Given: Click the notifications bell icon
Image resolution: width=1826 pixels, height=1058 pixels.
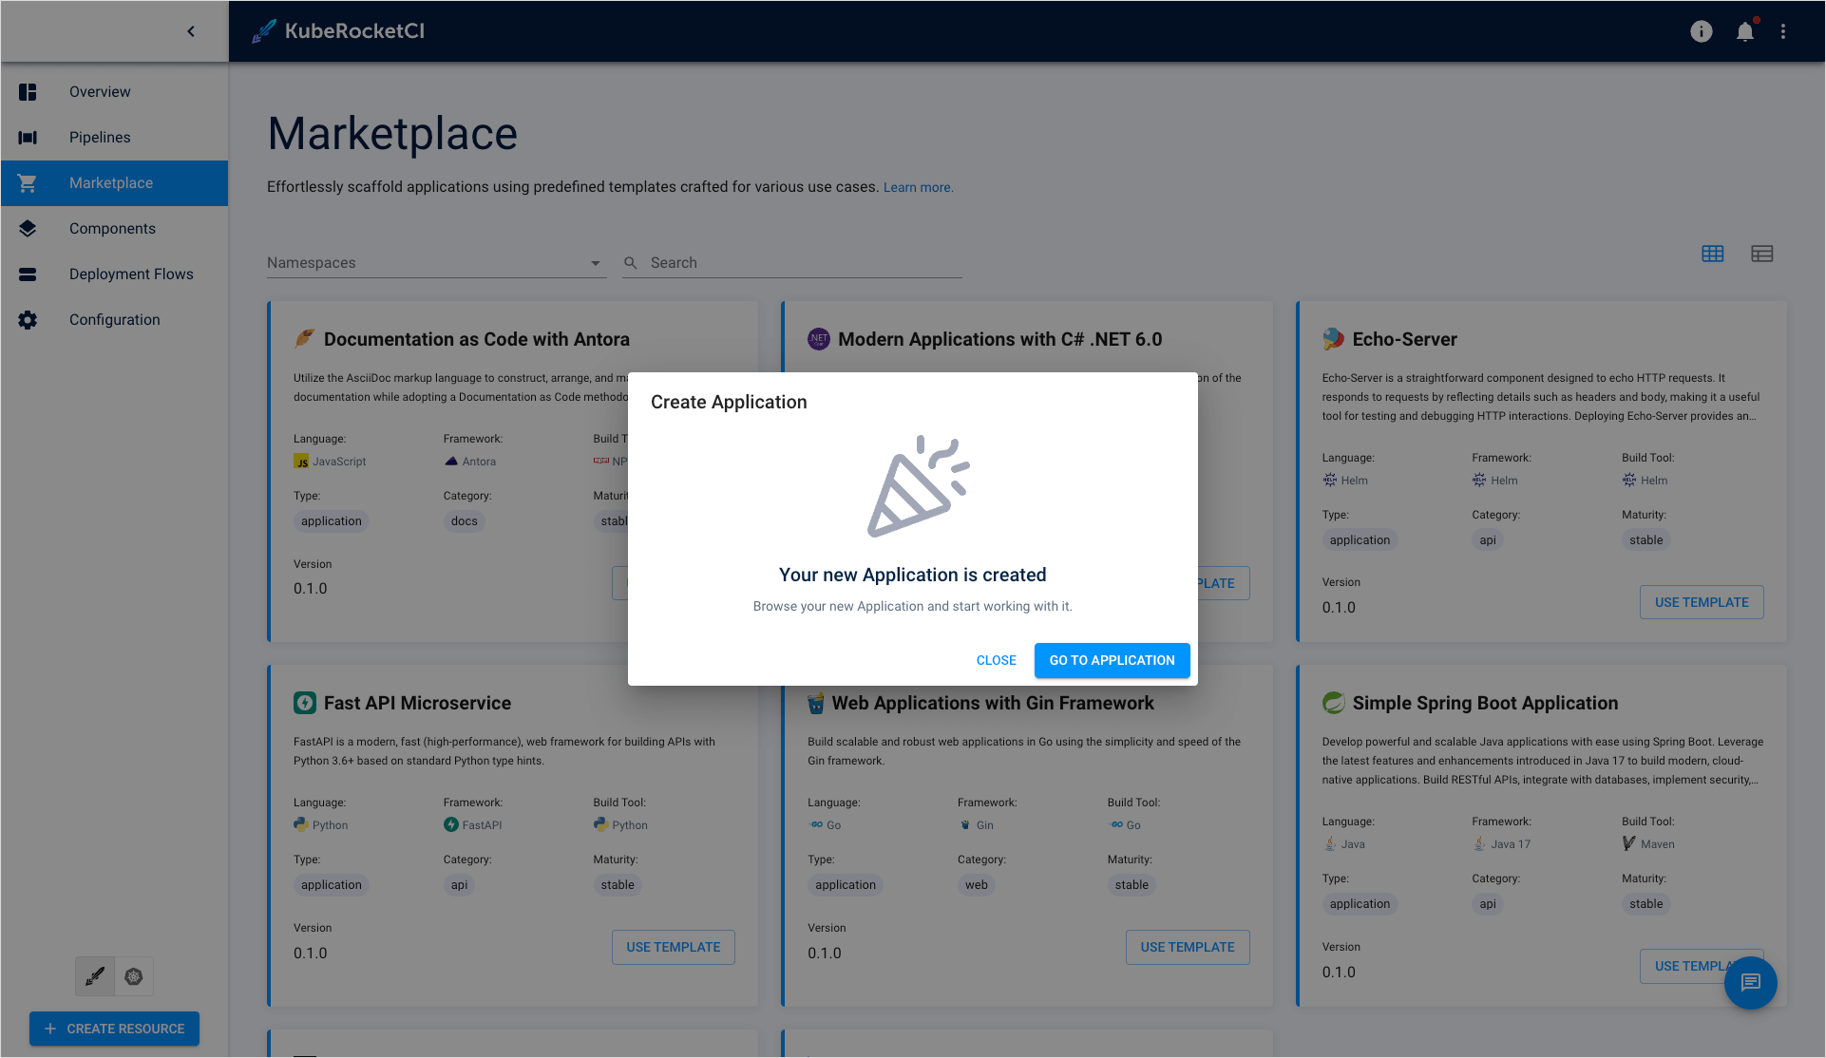Looking at the screenshot, I should [1744, 31].
